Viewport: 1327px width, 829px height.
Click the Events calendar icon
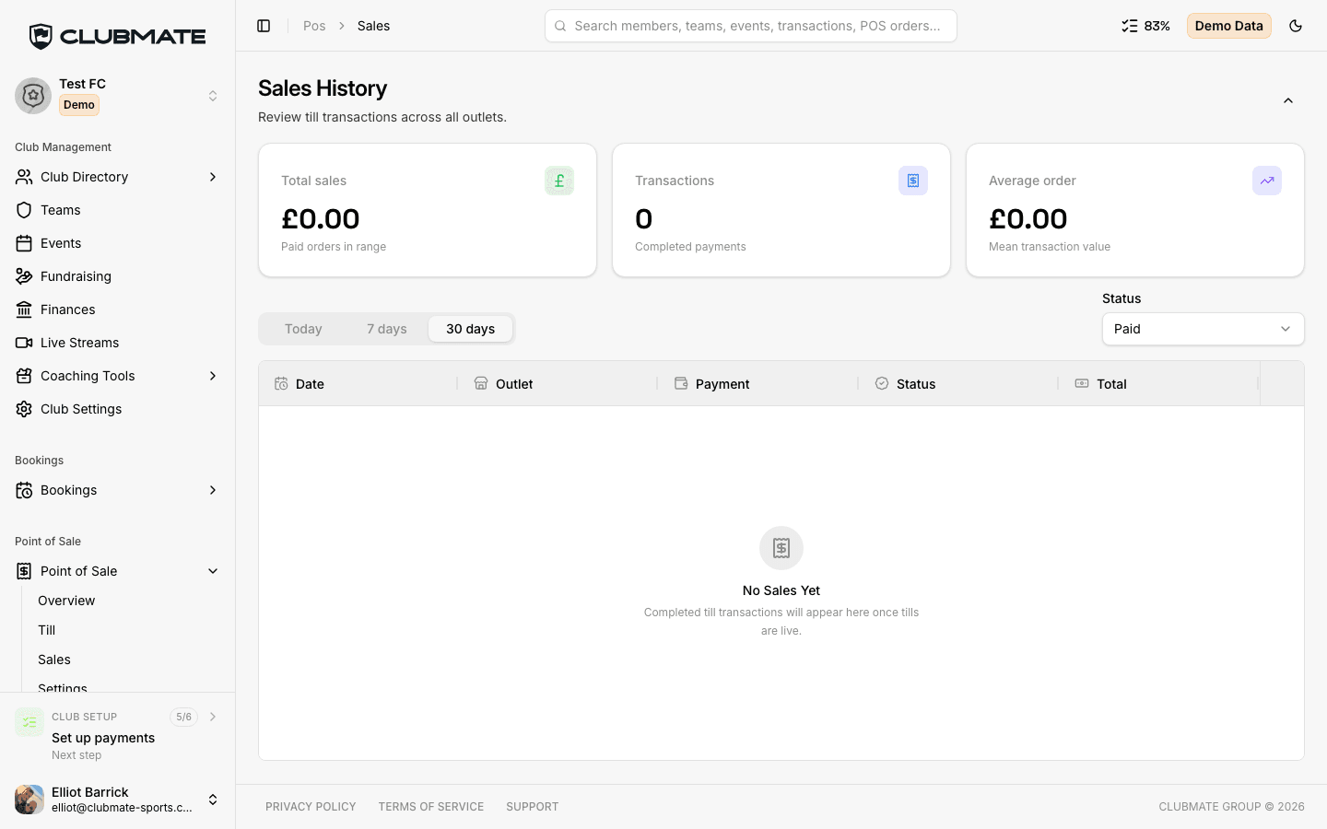[x=24, y=243]
